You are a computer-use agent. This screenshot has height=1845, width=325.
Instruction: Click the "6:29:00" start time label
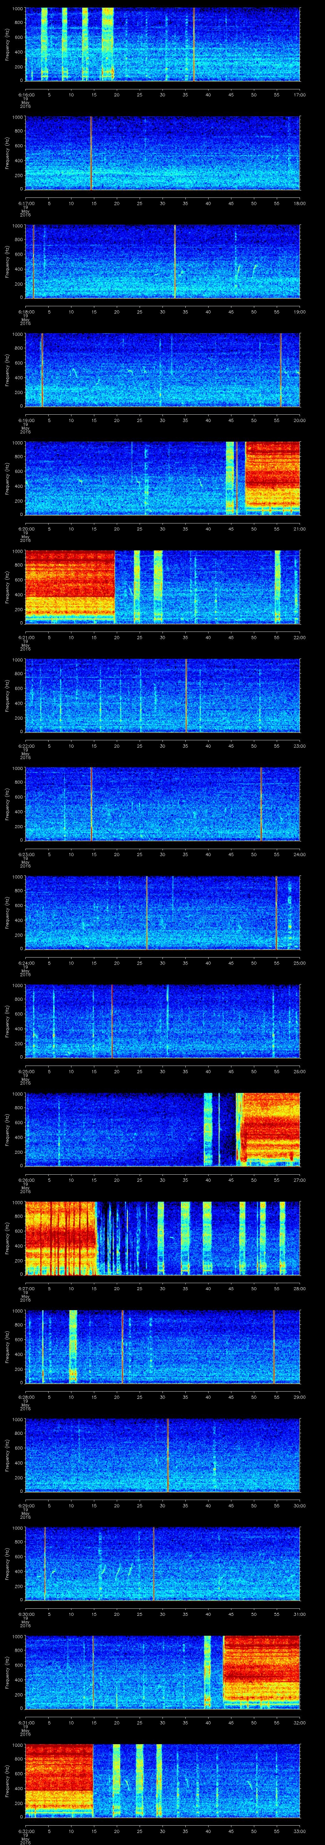pyautogui.click(x=26, y=1505)
